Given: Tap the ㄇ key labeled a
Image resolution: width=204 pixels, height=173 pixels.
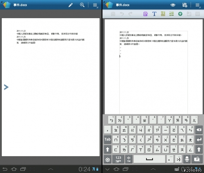Looking at the screenshot, I should (x=116, y=140).
